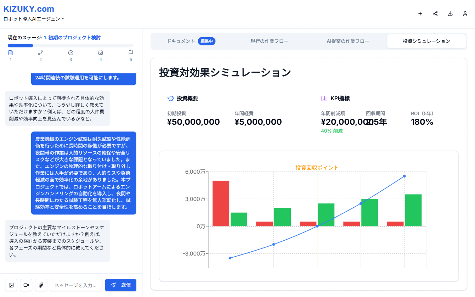Image resolution: width=475 pixels, height=297 pixels.
Task: Click the stage progress bar
Action: click(71, 45)
